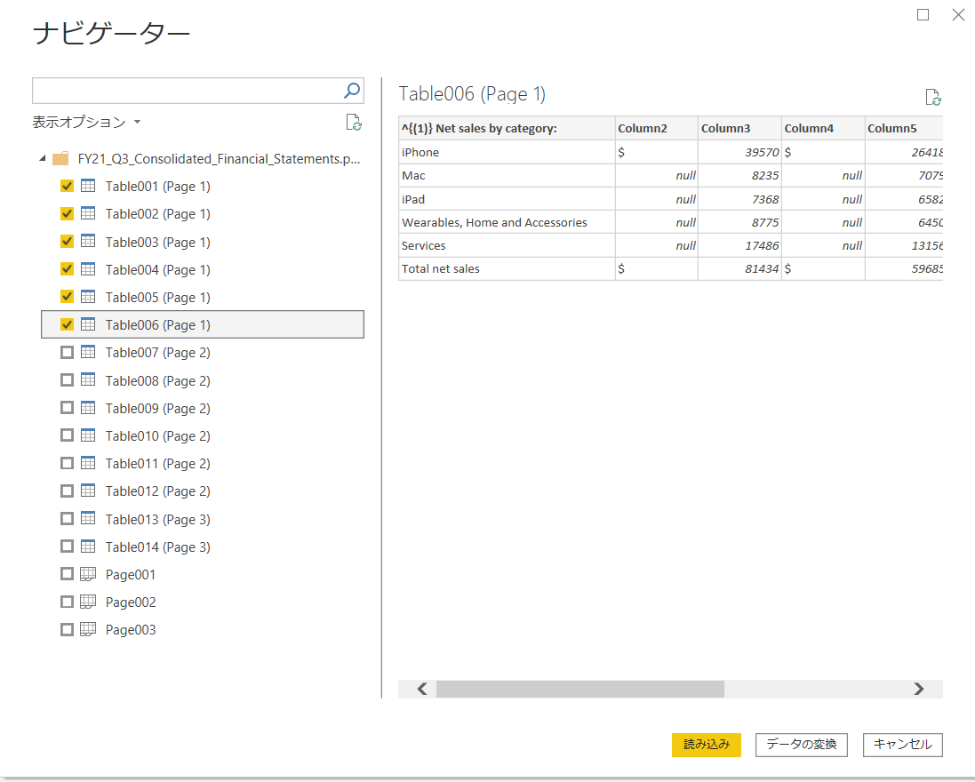
Task: Click the folder icon of FY21_Q3 PDF file
Action: (x=60, y=159)
